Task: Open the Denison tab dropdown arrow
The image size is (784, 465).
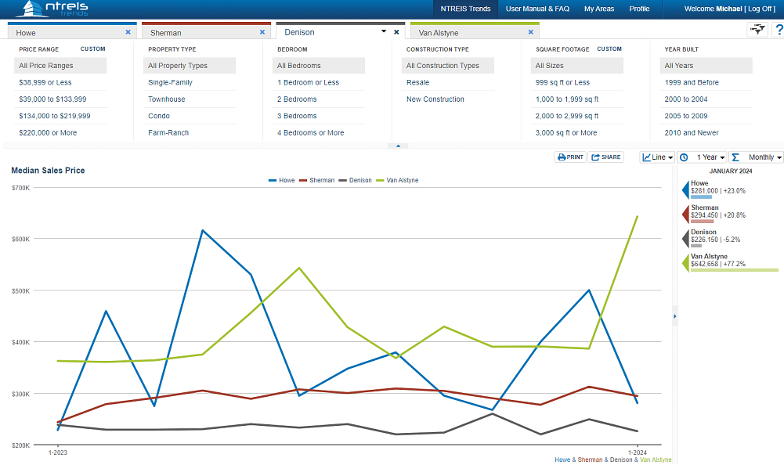Action: pyautogui.click(x=384, y=31)
